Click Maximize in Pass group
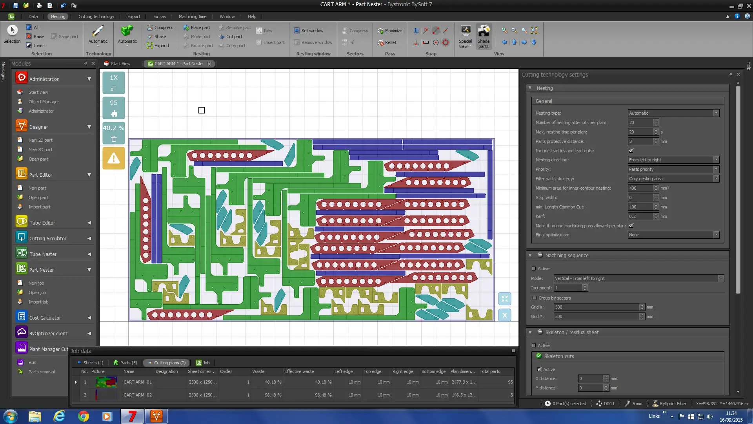 pyautogui.click(x=390, y=31)
